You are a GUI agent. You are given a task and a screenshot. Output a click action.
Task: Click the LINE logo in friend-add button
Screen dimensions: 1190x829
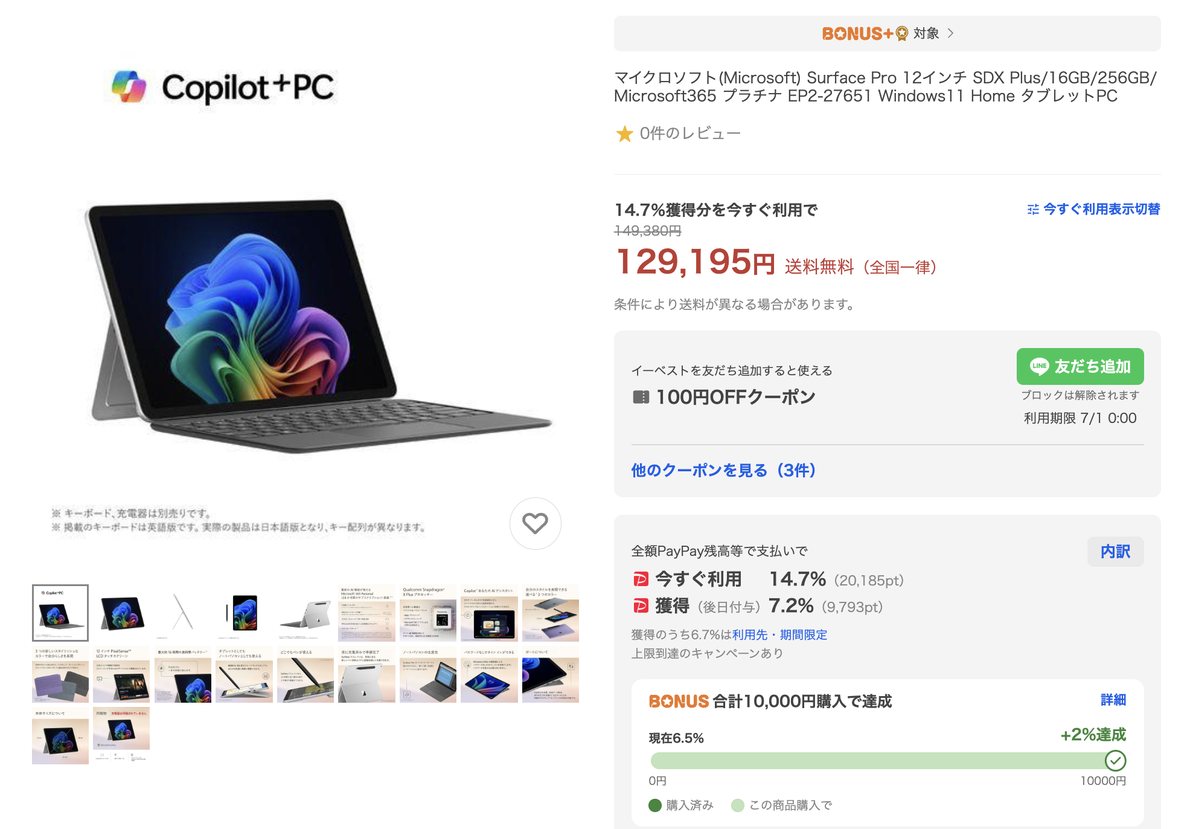[x=1039, y=366]
